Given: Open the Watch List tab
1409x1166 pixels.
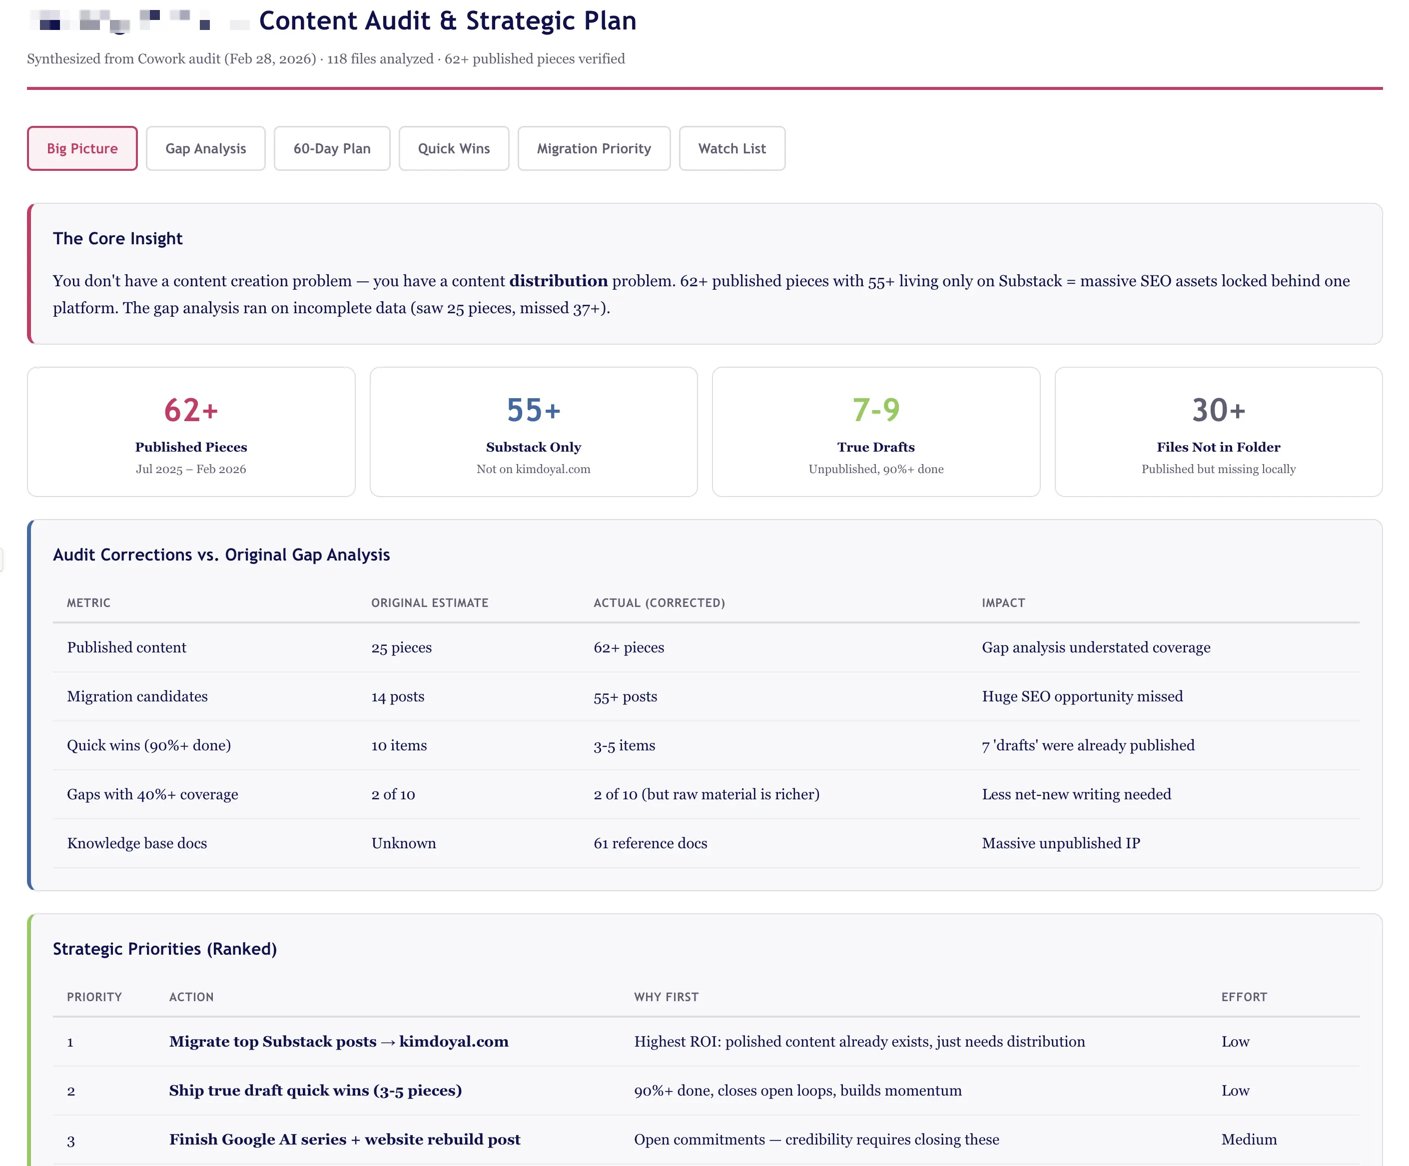Looking at the screenshot, I should coord(731,148).
